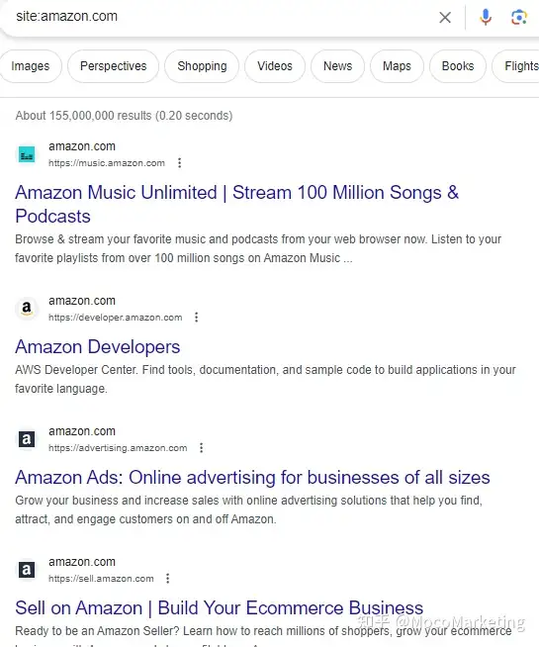
Task: Click the Amazon Music teal favicon
Action: [27, 154]
